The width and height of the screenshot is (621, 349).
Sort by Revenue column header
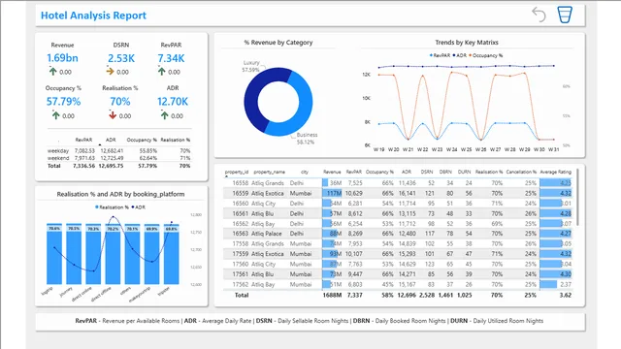(332, 172)
